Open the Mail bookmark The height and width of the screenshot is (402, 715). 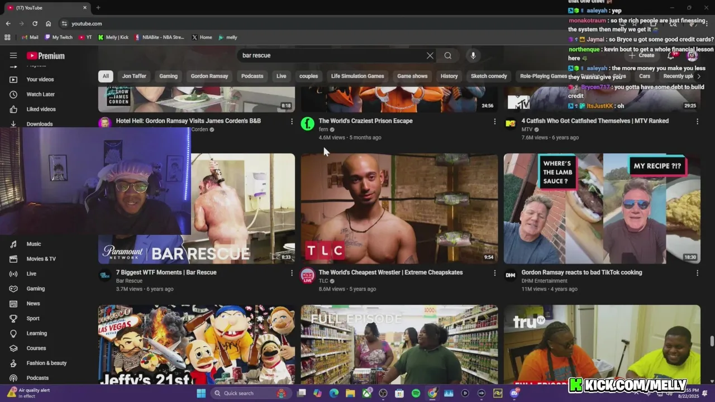coord(30,37)
